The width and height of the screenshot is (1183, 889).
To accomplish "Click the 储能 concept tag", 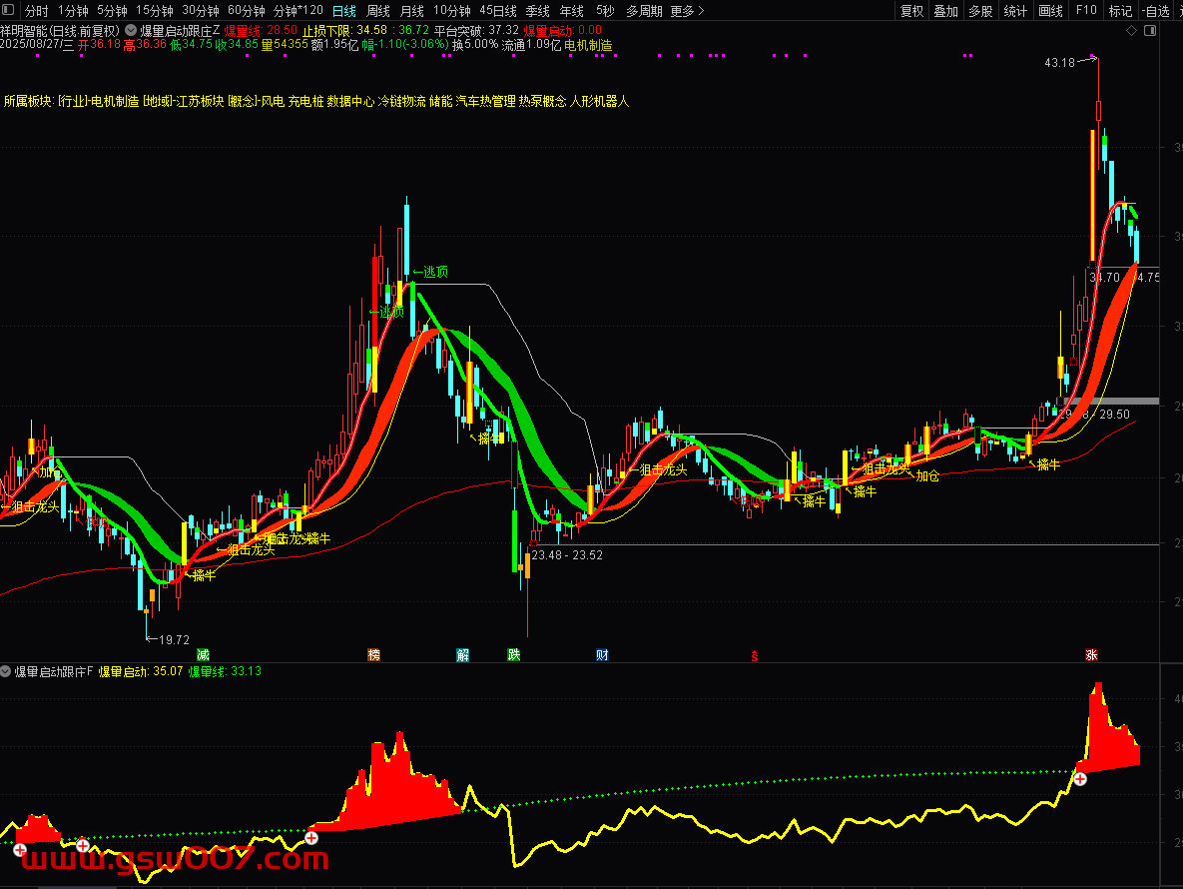I will point(440,101).
